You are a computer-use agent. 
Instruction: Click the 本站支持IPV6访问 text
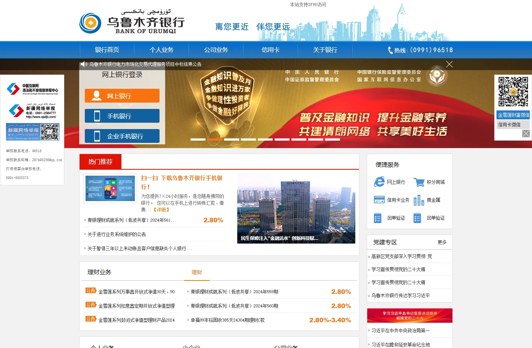click(308, 4)
